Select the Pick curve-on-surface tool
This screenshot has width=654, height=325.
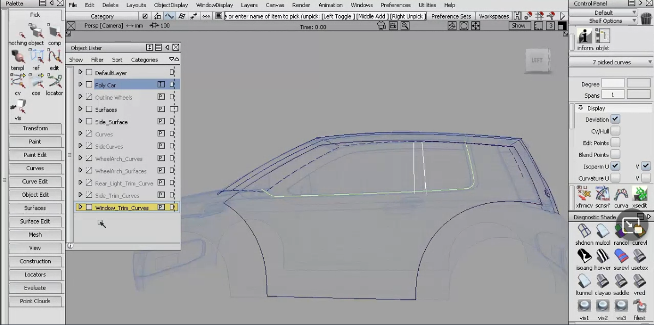(x=36, y=84)
